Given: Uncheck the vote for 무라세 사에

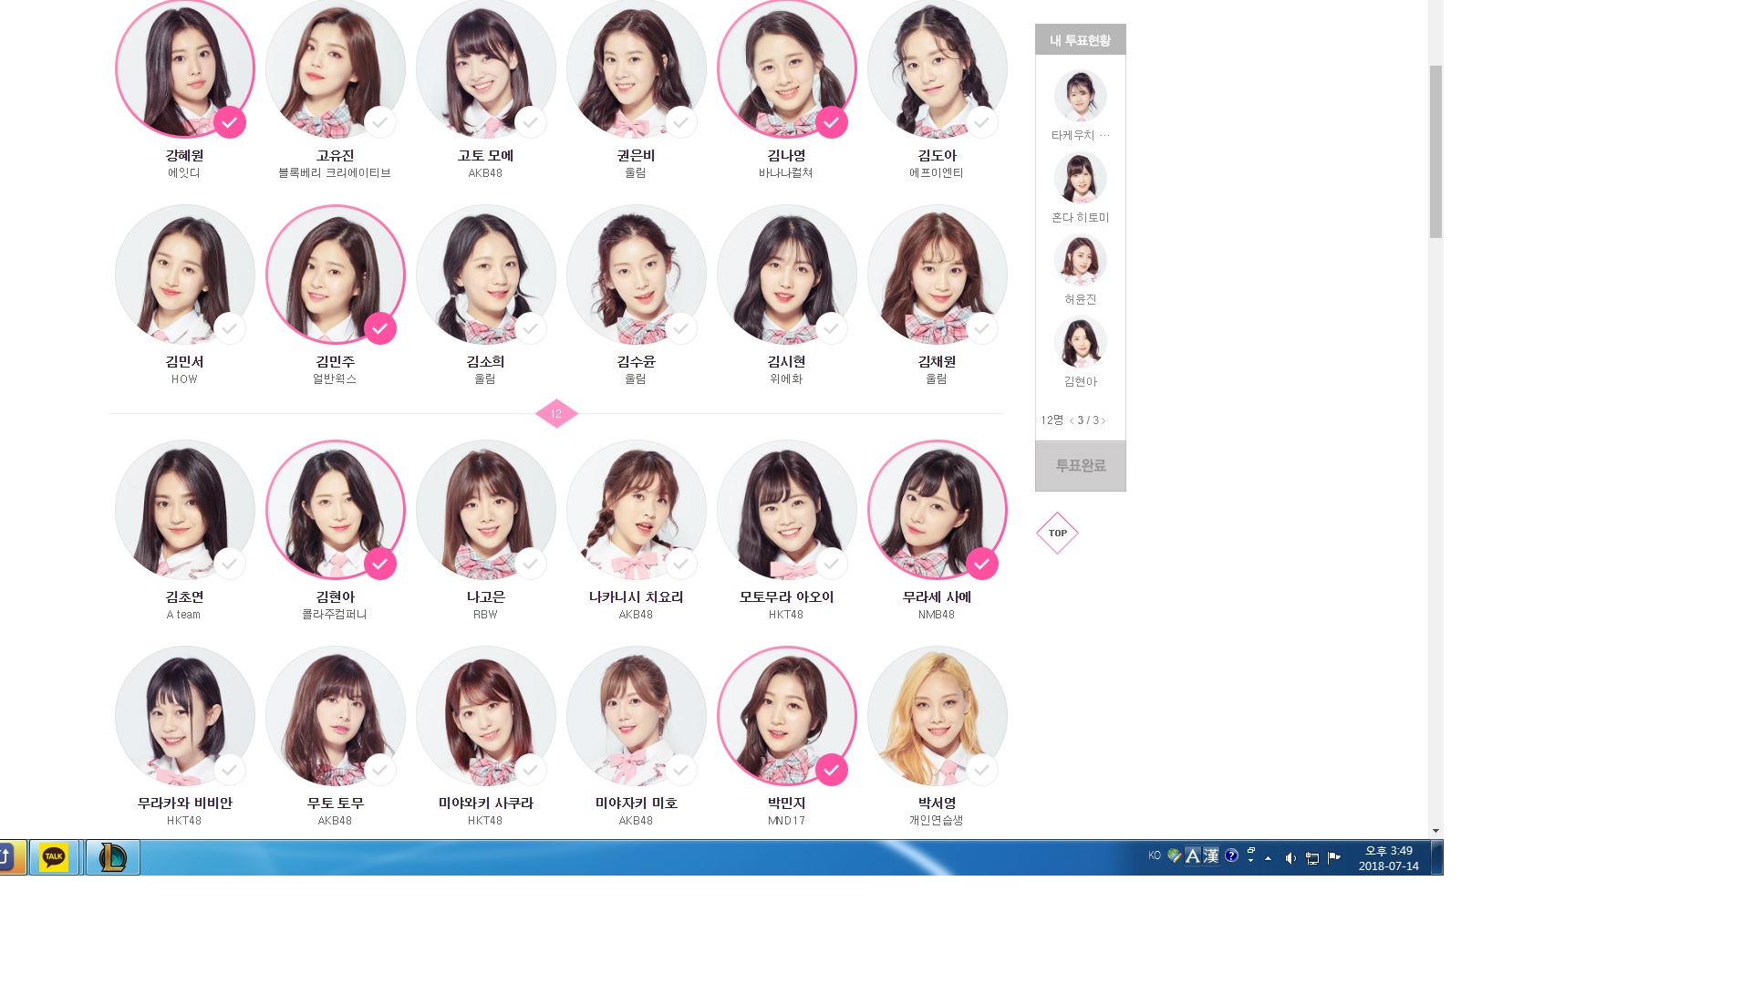Looking at the screenshot, I should (981, 564).
